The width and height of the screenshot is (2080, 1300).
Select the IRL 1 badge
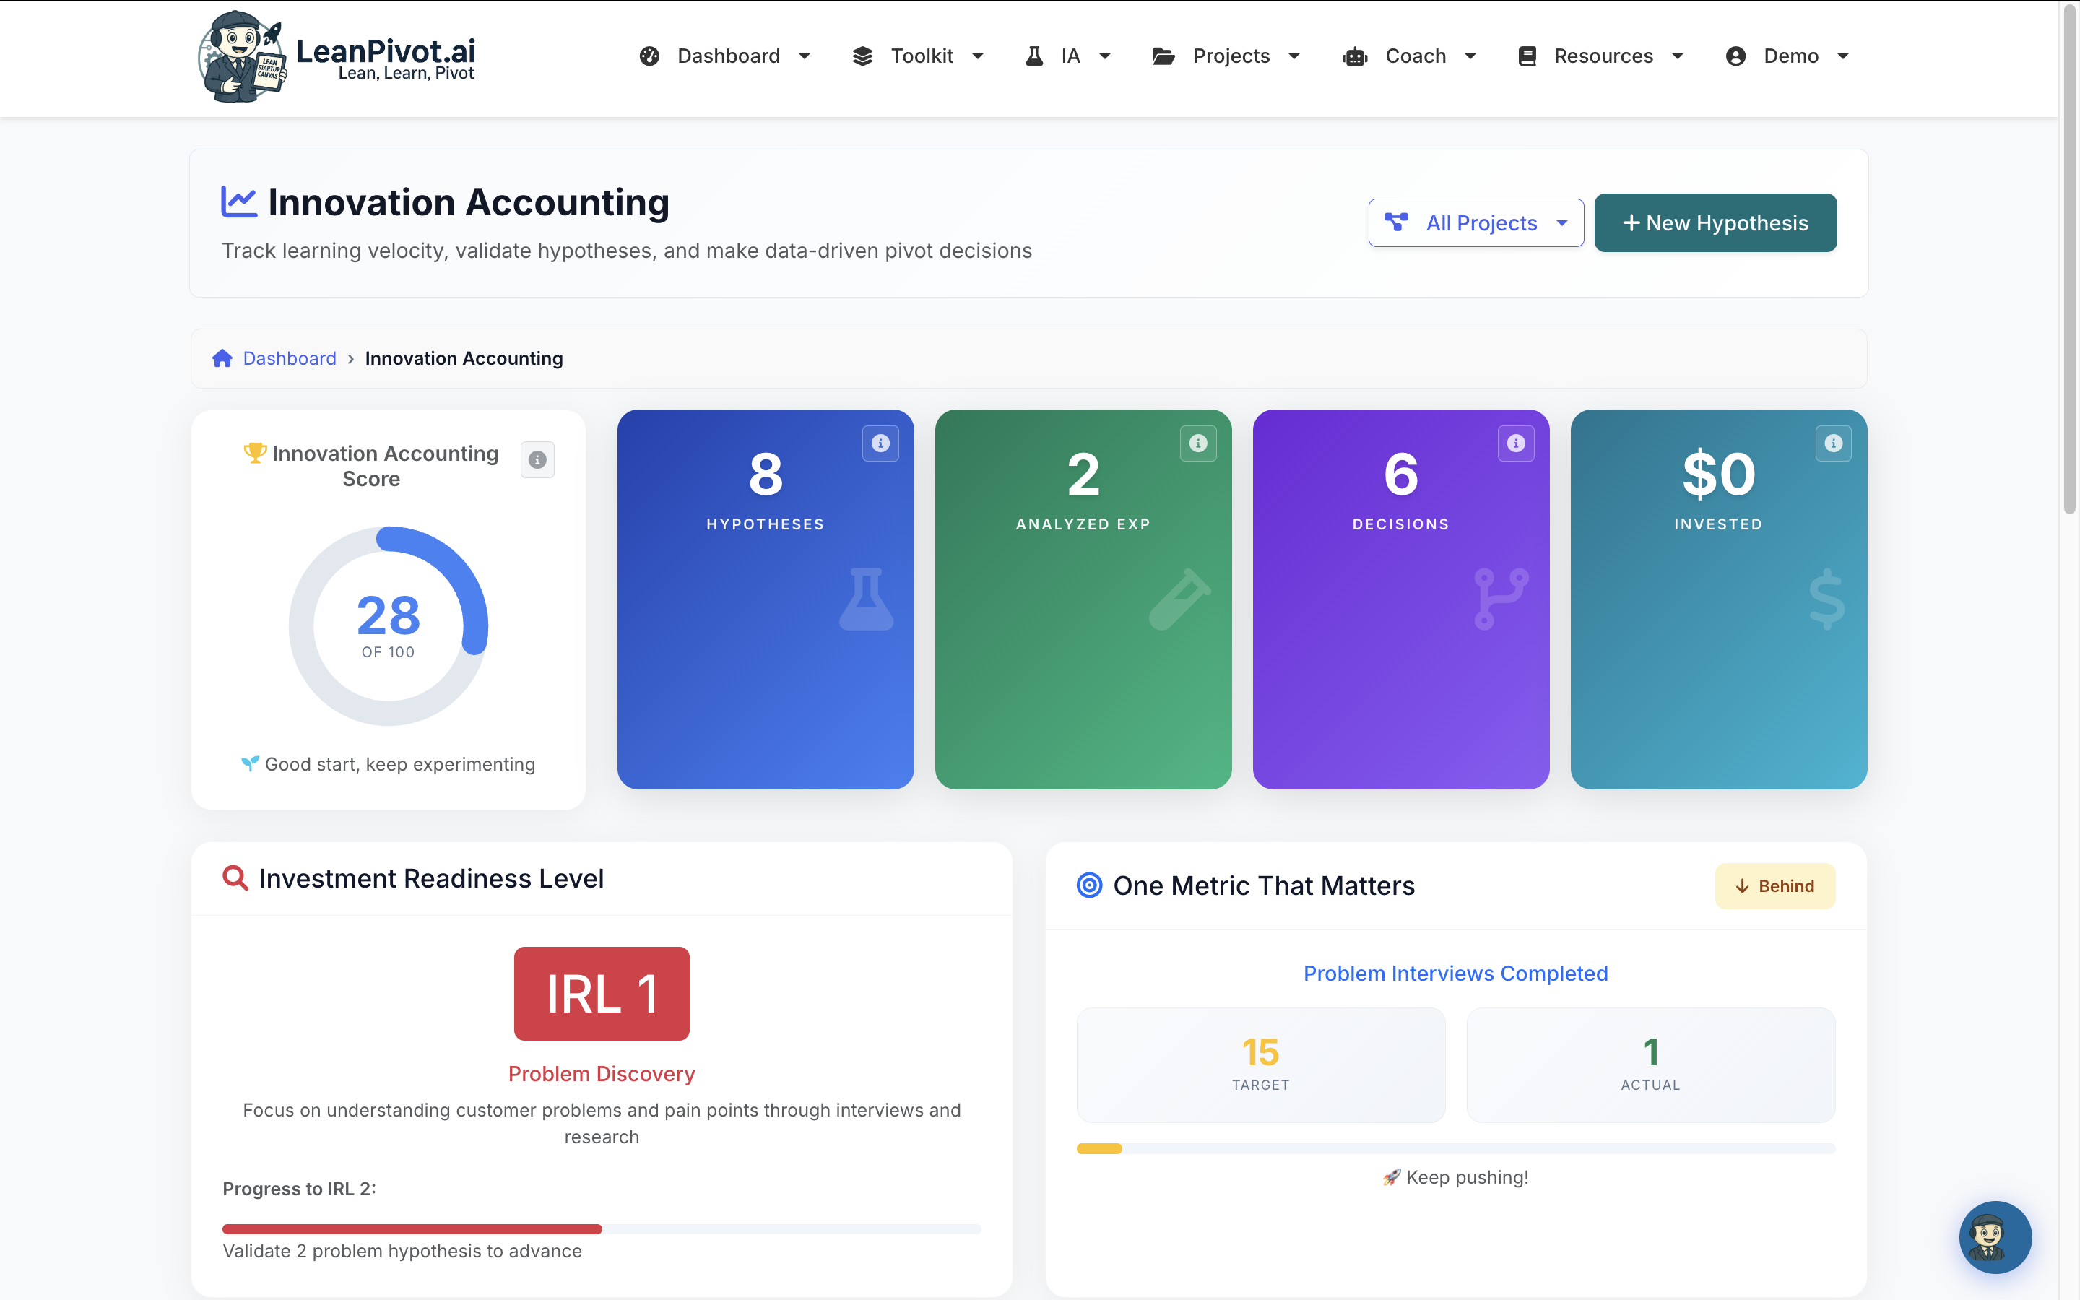(601, 994)
